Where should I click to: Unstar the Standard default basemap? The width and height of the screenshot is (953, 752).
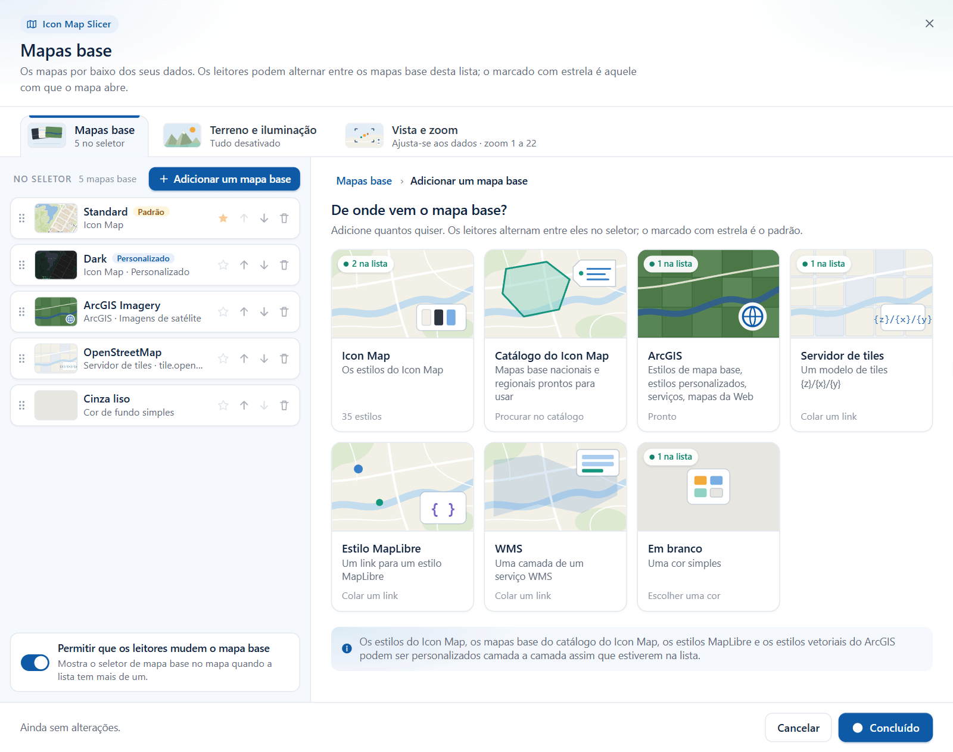pos(223,219)
